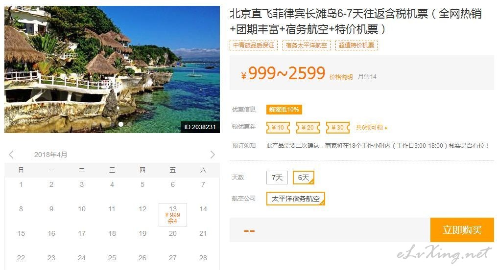The width and height of the screenshot is (497, 270).
Task: Pick April 13 priced ¥999
Action: [x=173, y=215]
